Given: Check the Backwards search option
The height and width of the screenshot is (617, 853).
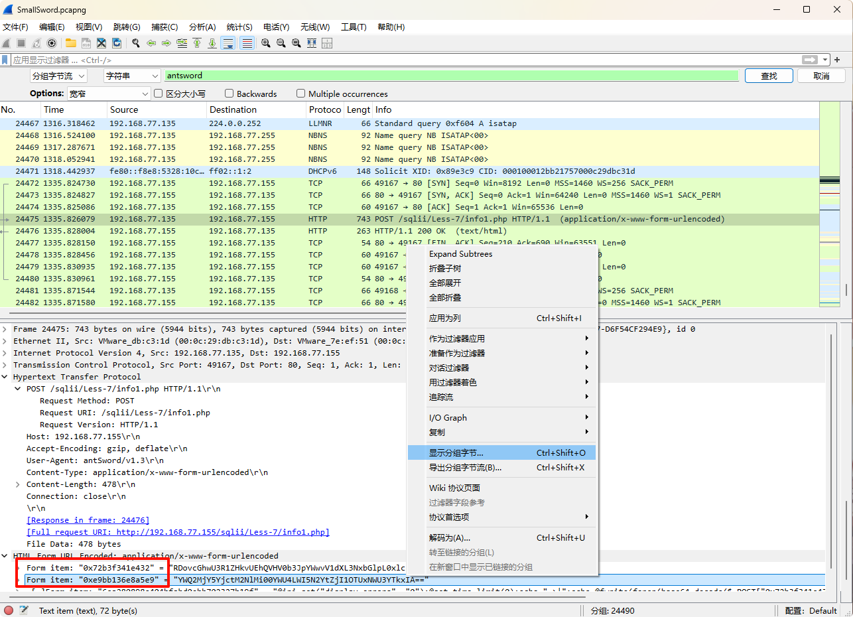Looking at the screenshot, I should (230, 94).
